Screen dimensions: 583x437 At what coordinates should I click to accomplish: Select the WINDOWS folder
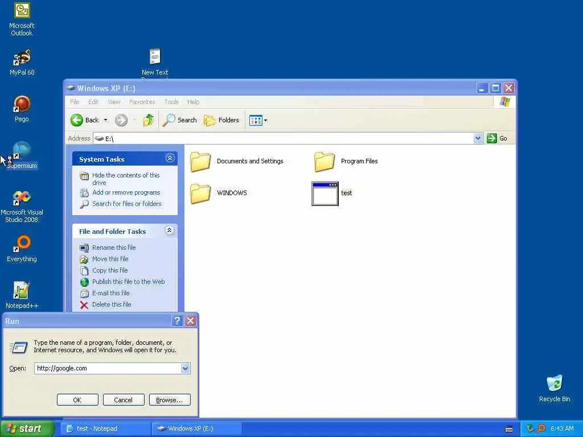click(219, 193)
